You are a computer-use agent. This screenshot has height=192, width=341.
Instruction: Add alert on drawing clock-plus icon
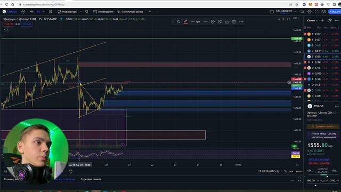pos(220,21)
